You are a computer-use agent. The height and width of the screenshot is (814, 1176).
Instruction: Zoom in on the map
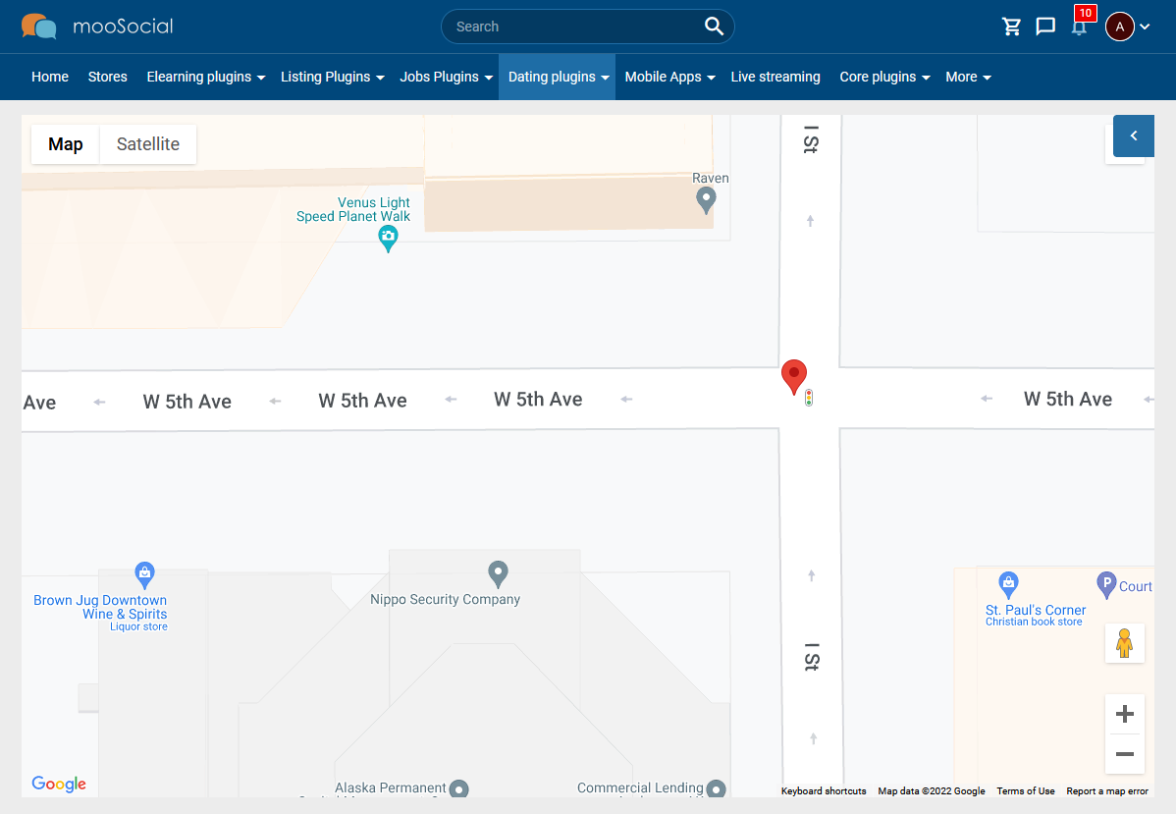click(x=1124, y=714)
